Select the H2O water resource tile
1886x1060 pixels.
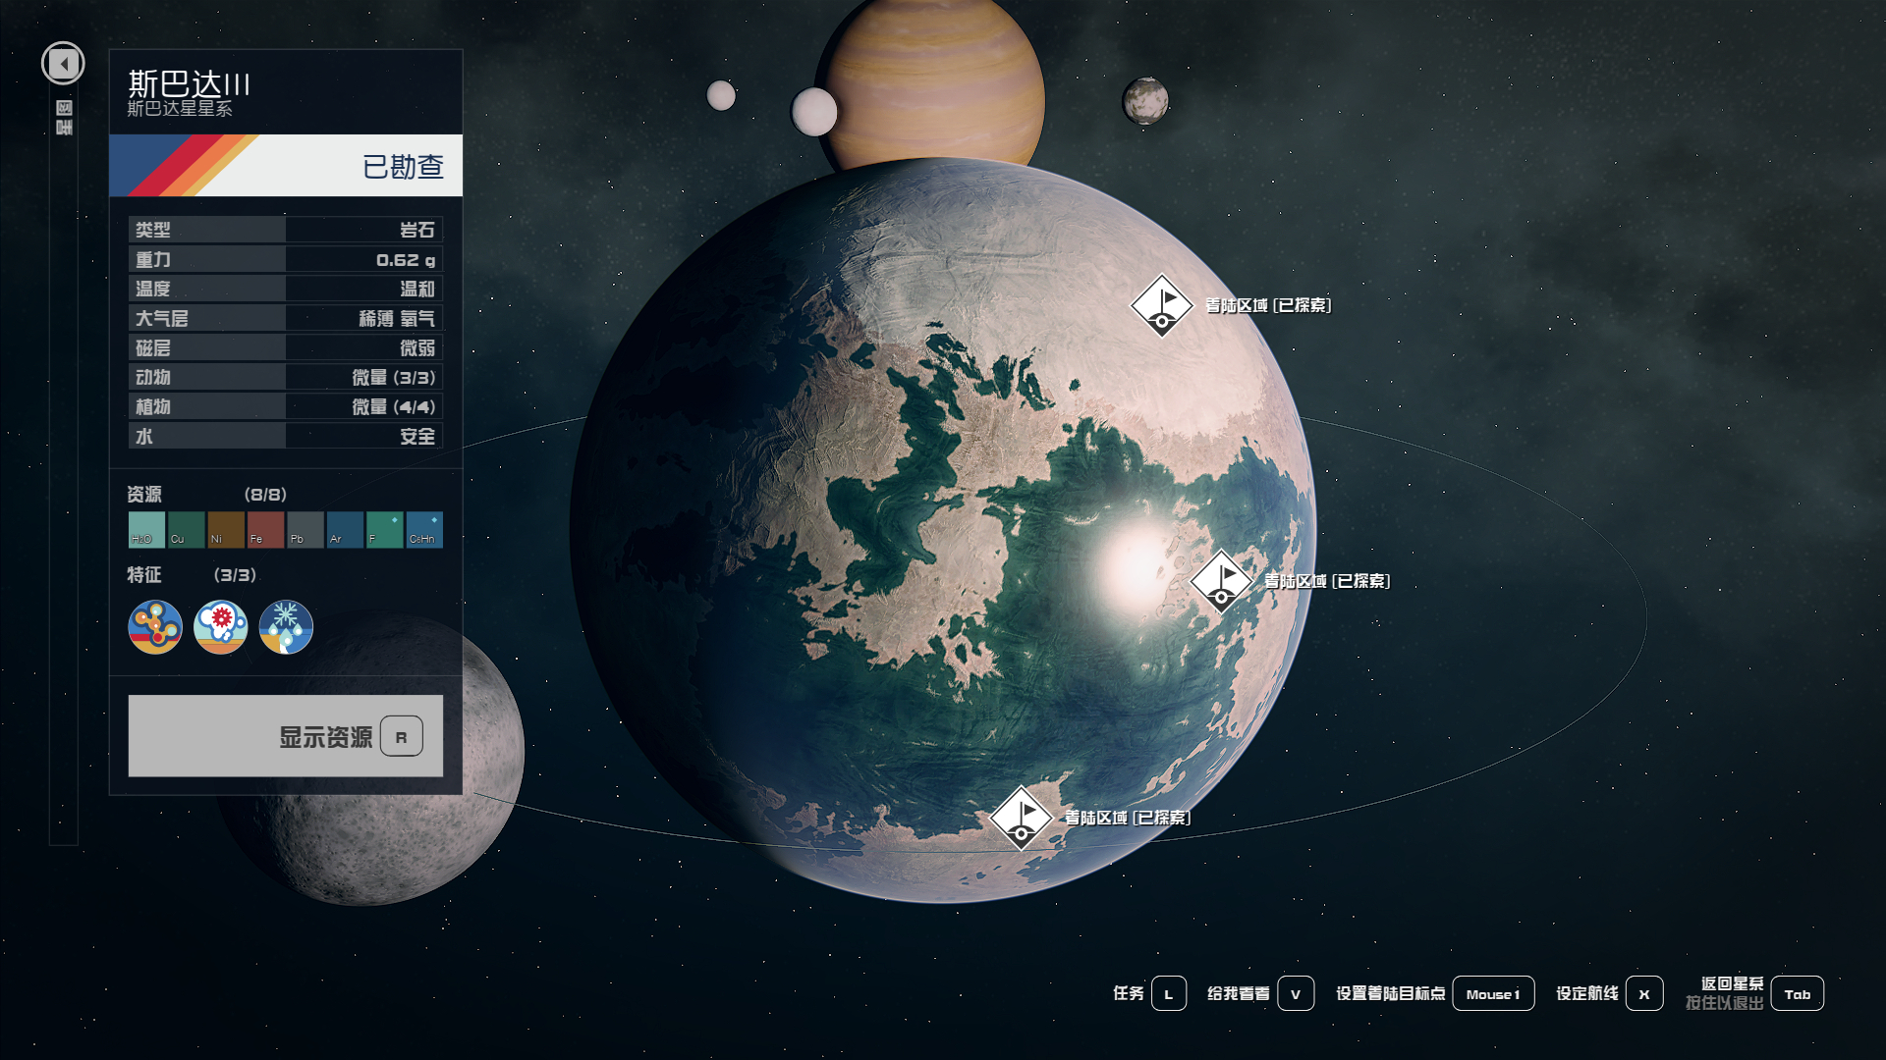click(x=146, y=530)
